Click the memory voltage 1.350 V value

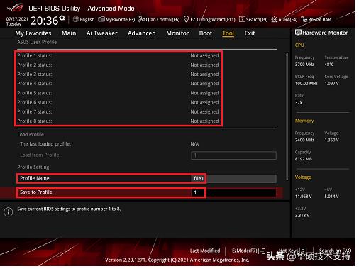(x=331, y=140)
